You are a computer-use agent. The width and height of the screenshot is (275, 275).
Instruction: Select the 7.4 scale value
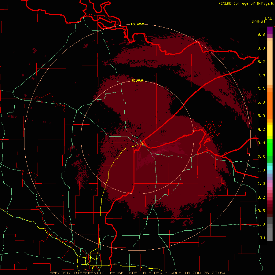coord(261,75)
